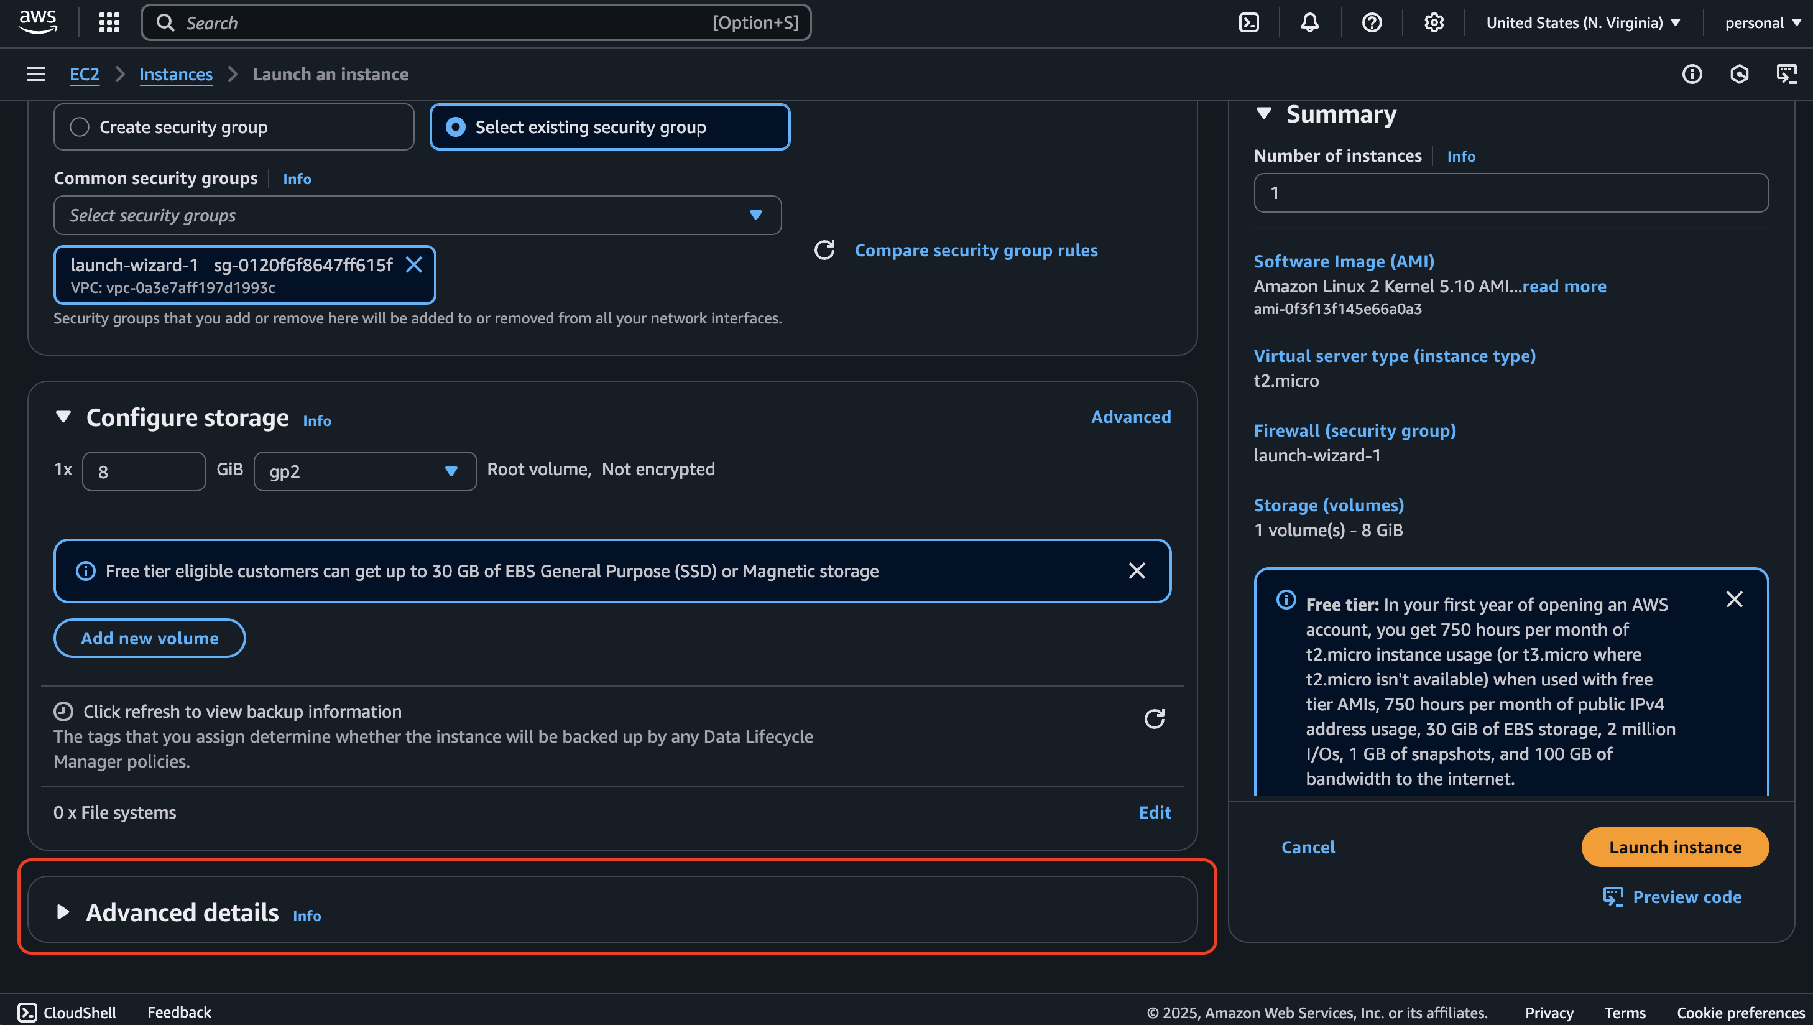Click the search magnifier icon
Viewport: 1813px width, 1025px height.
(165, 22)
